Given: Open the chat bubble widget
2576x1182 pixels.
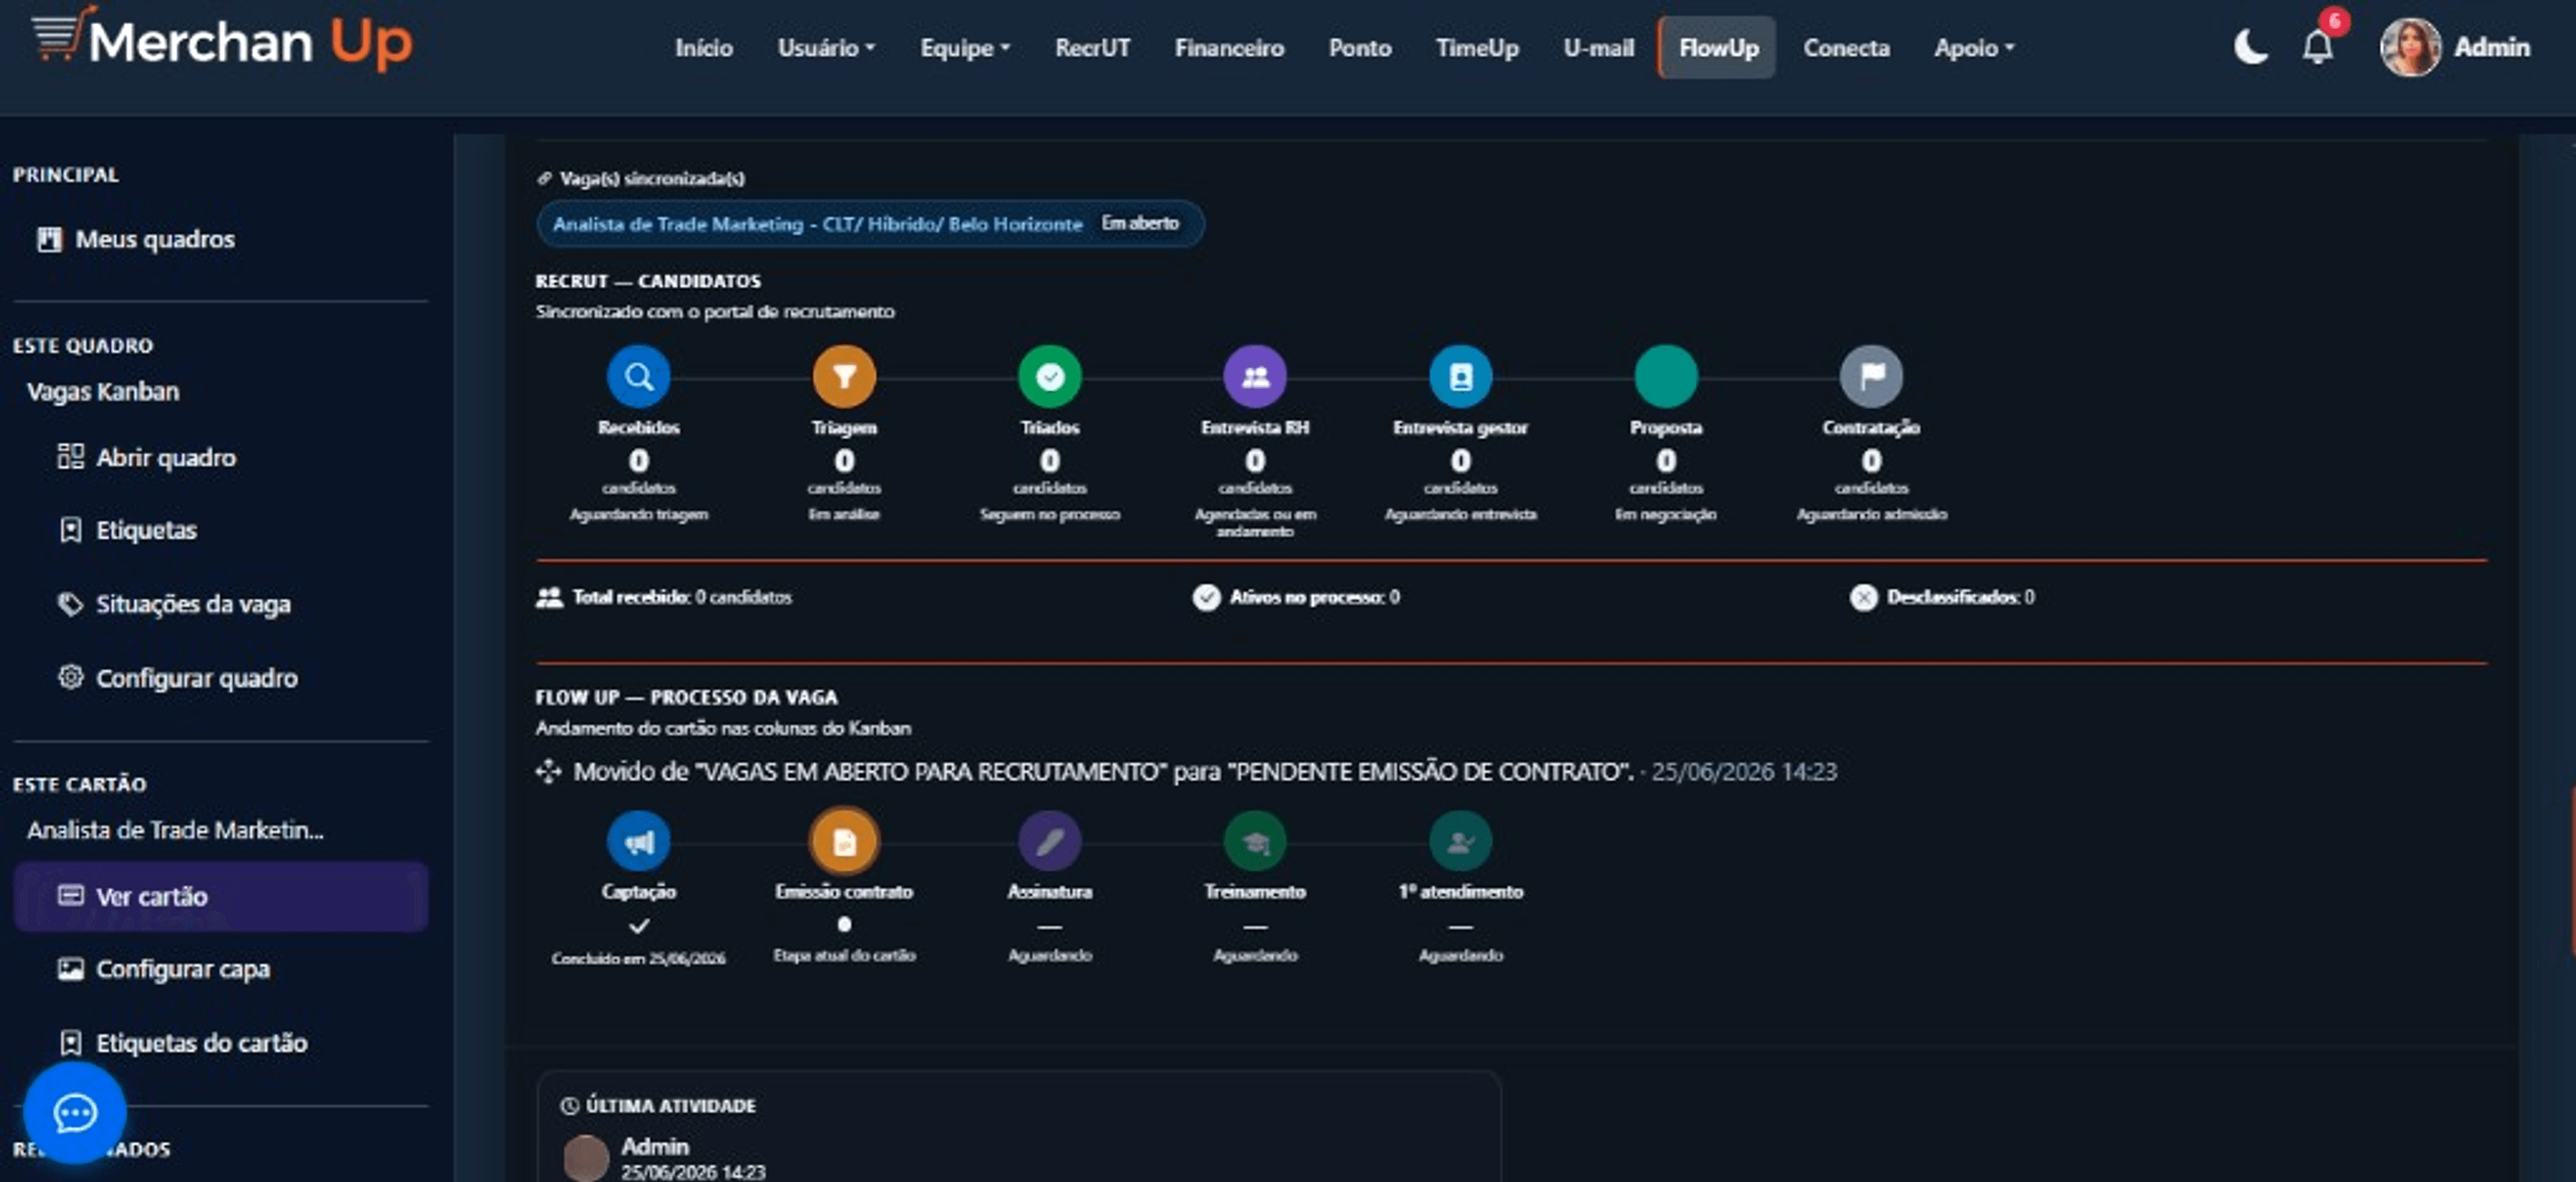Looking at the screenshot, I should pos(75,1112).
